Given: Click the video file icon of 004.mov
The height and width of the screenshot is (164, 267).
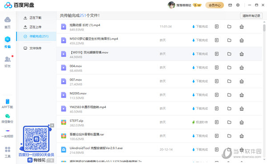Looking at the screenshot, I should click(x=64, y=68).
